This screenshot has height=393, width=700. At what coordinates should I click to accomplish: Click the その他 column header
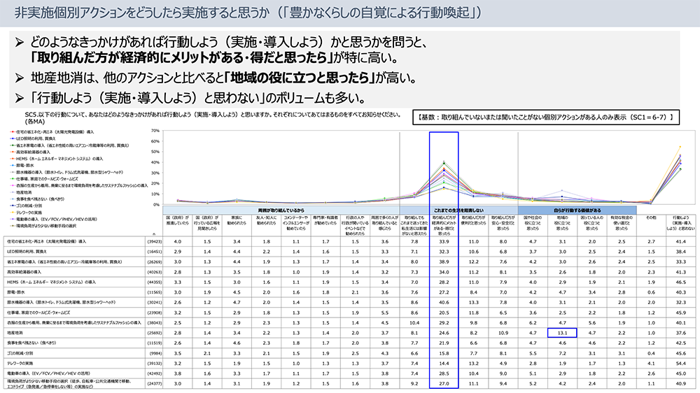tap(650, 219)
